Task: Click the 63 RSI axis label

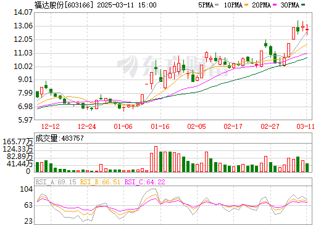Action: click(x=28, y=205)
